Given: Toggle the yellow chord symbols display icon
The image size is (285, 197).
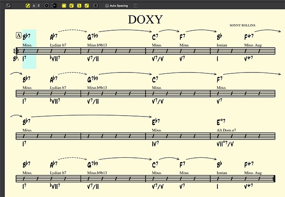Looking at the screenshot, I should 72,6.
